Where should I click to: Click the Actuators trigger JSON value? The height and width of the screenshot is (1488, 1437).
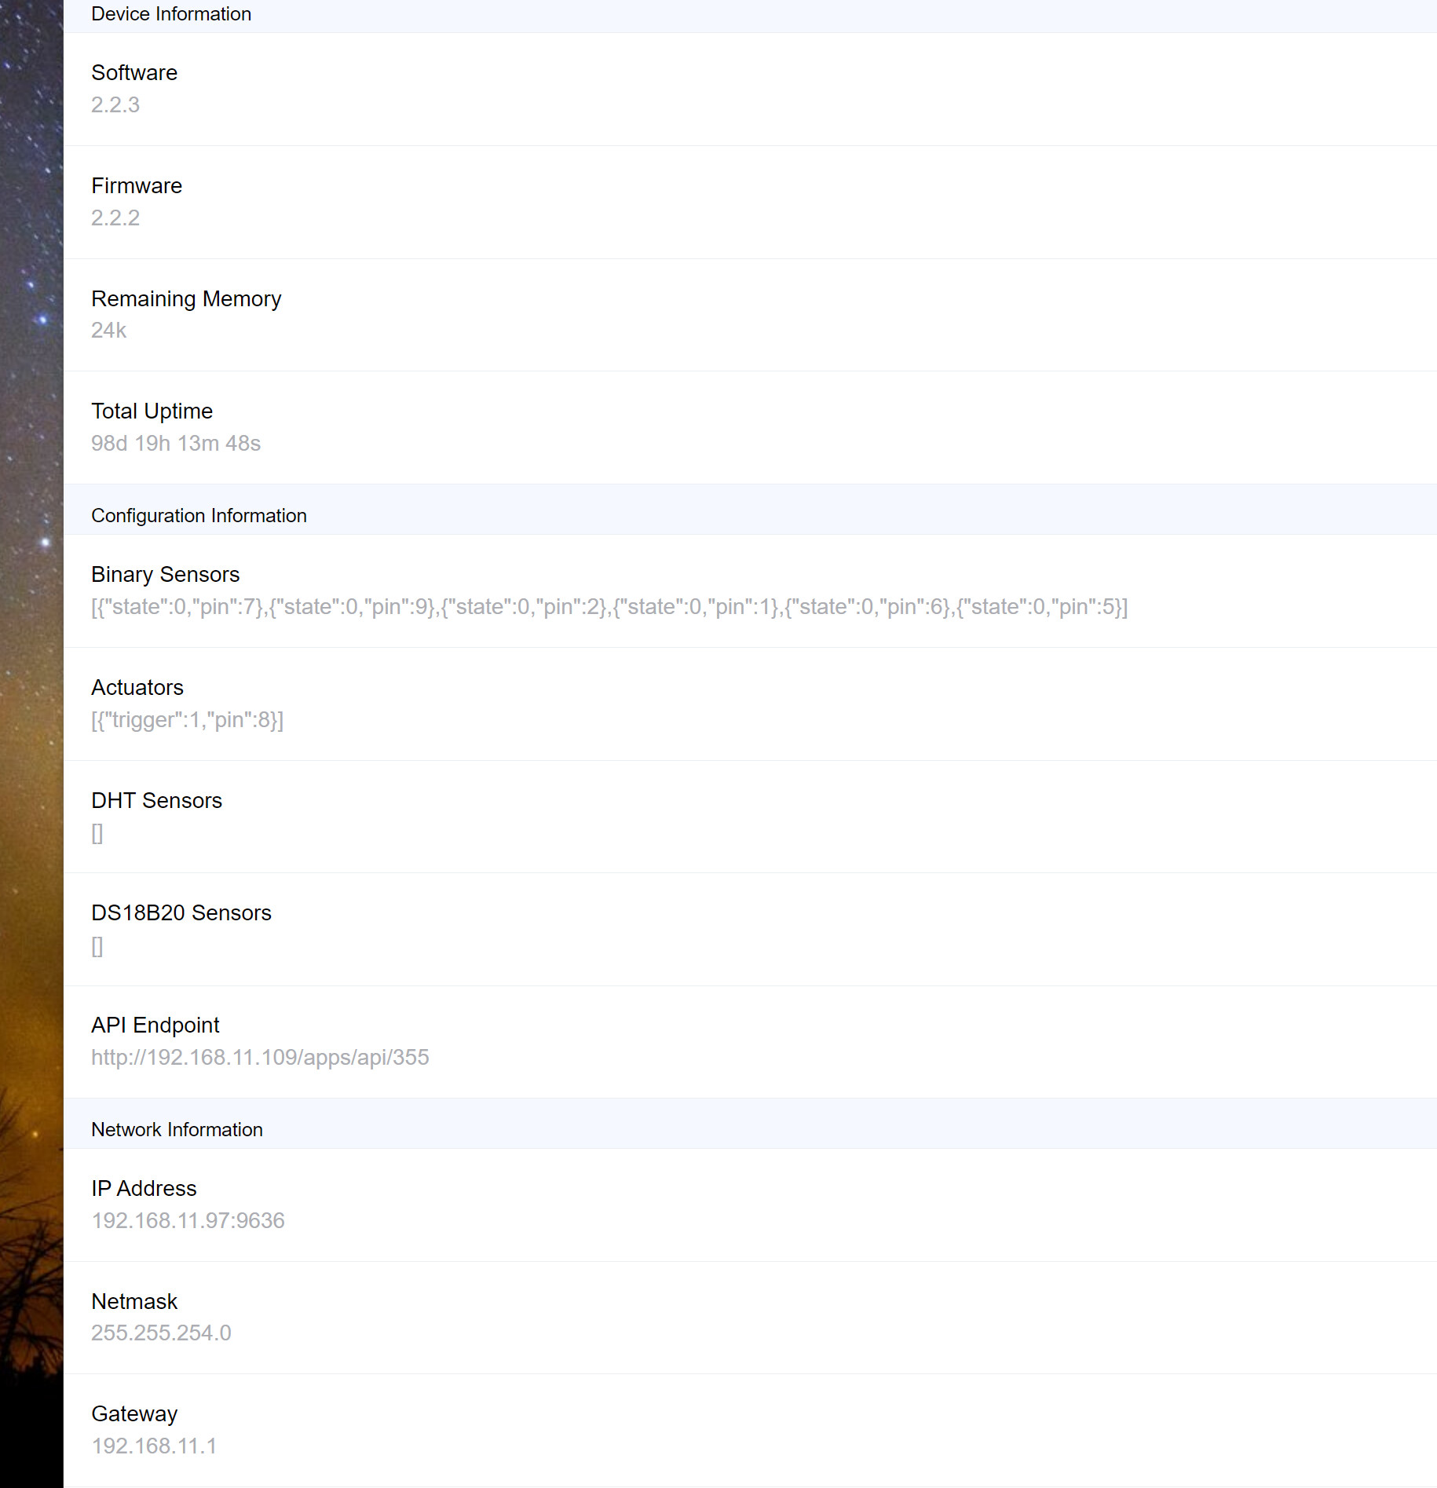coord(188,719)
